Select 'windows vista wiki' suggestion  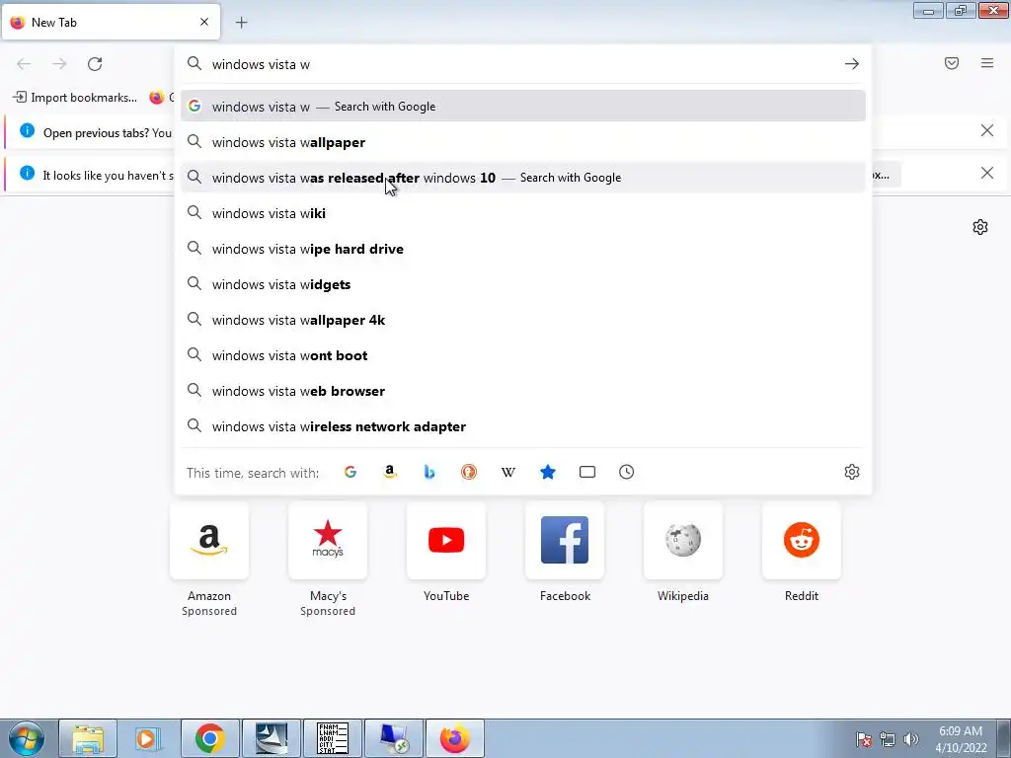tap(523, 213)
